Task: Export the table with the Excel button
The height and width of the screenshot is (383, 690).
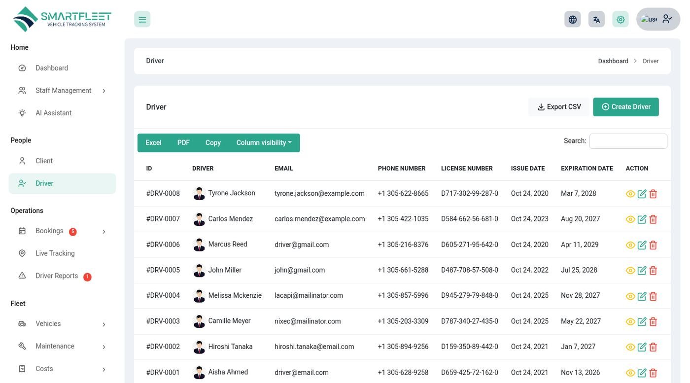Action: pyautogui.click(x=153, y=143)
